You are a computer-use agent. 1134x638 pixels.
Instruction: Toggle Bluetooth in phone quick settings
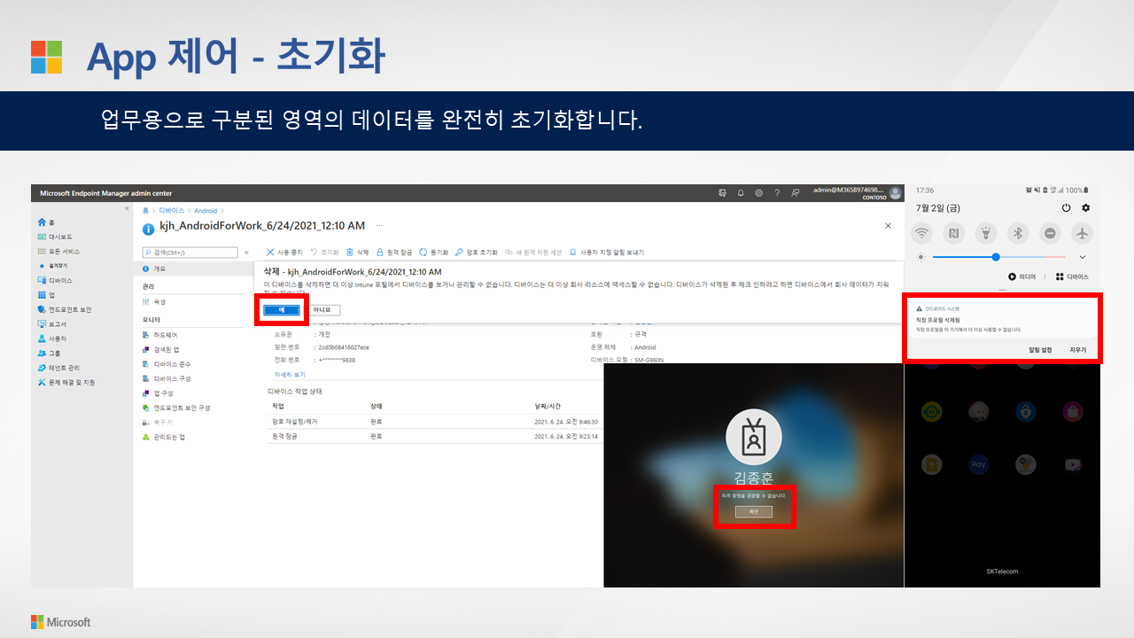pos(1018,233)
